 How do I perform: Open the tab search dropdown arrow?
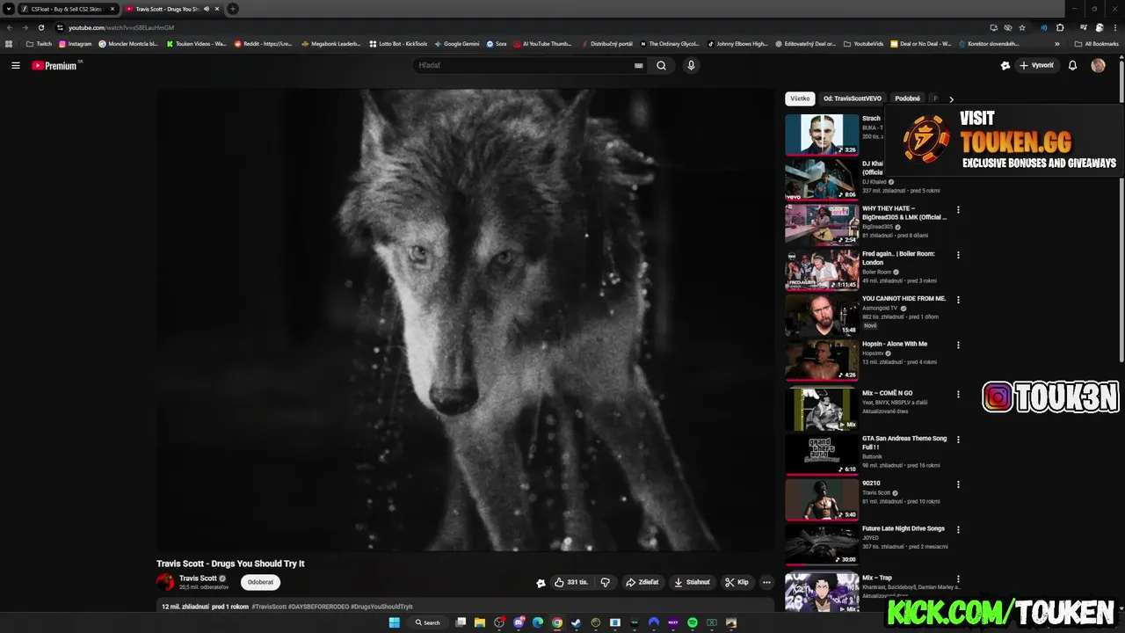click(x=9, y=9)
